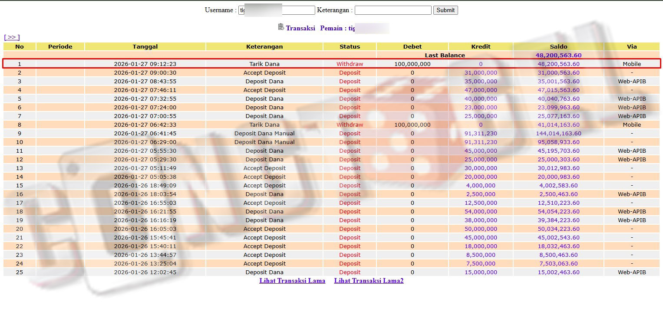Click the 144,014,163.60 saldo value

coord(558,133)
